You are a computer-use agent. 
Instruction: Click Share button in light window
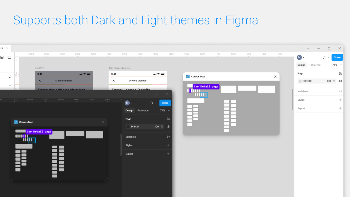coord(337,57)
